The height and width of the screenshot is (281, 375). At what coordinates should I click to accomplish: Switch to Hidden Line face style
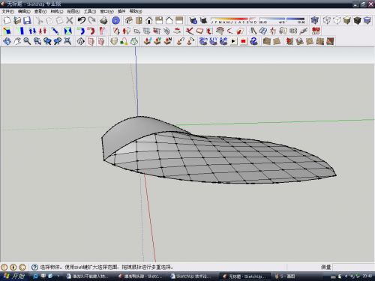click(x=337, y=20)
